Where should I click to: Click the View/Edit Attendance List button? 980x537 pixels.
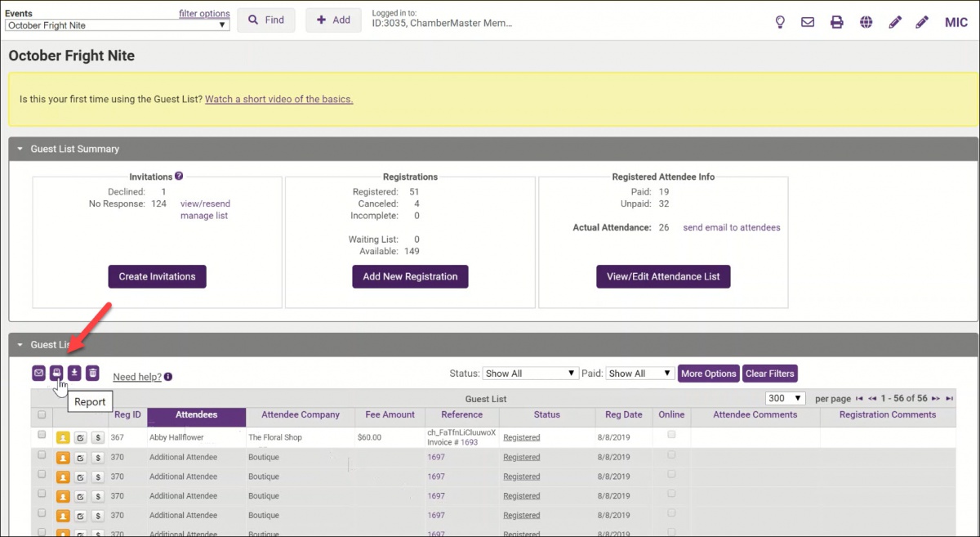coord(662,276)
